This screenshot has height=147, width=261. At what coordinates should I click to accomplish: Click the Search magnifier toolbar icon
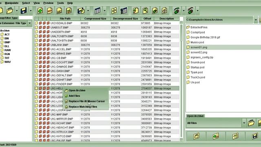pyautogui.click(x=145, y=11)
